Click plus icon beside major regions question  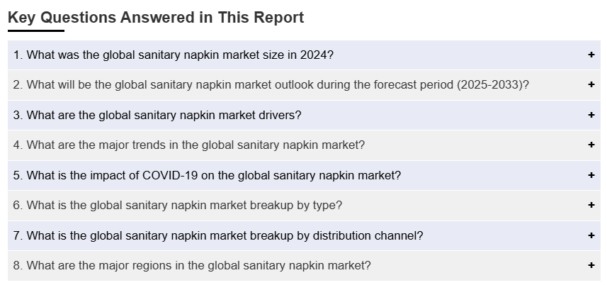click(591, 266)
